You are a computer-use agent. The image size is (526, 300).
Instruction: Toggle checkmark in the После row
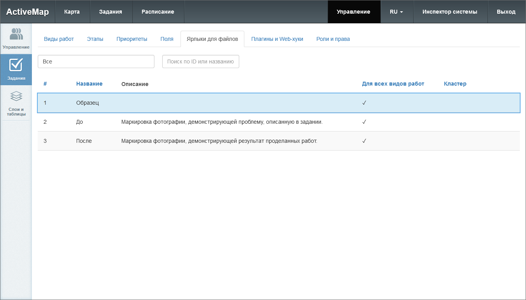[364, 141]
